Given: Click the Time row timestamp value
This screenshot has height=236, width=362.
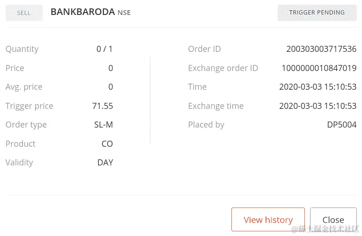Looking at the screenshot, I should [318, 87].
